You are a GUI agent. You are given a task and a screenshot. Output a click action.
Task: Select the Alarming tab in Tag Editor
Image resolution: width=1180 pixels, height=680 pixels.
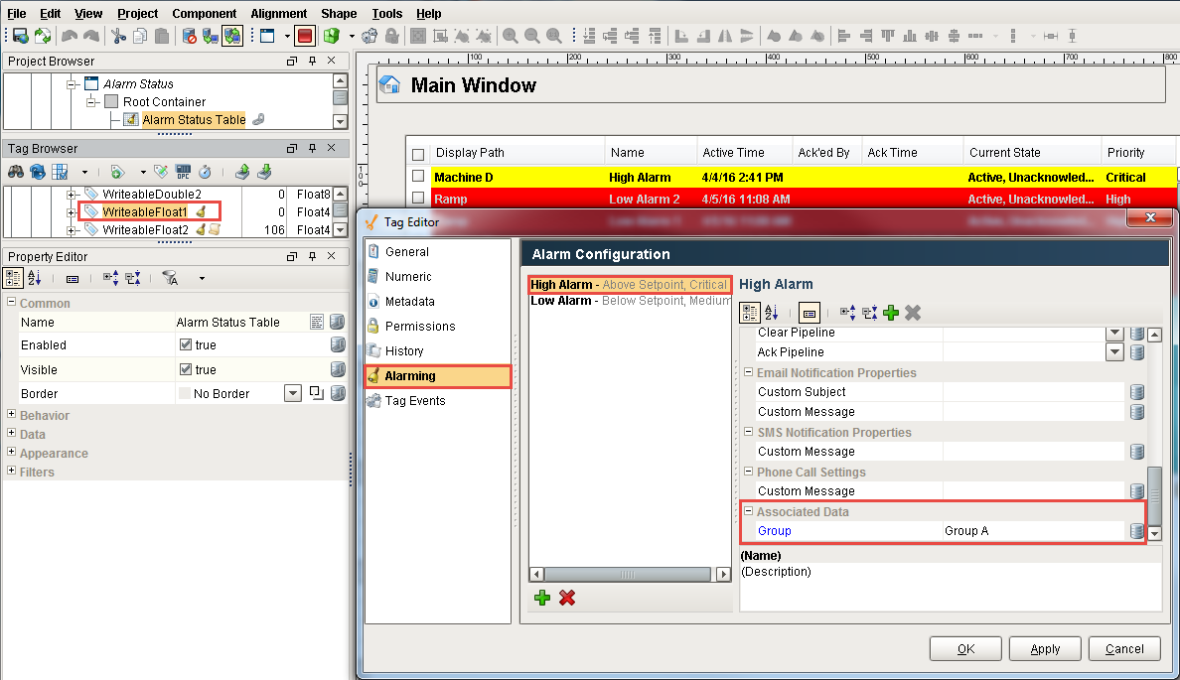click(438, 376)
